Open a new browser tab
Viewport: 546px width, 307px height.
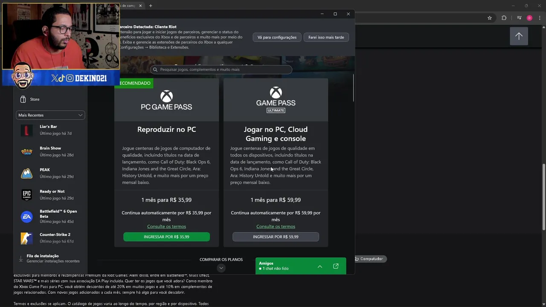(x=151, y=6)
